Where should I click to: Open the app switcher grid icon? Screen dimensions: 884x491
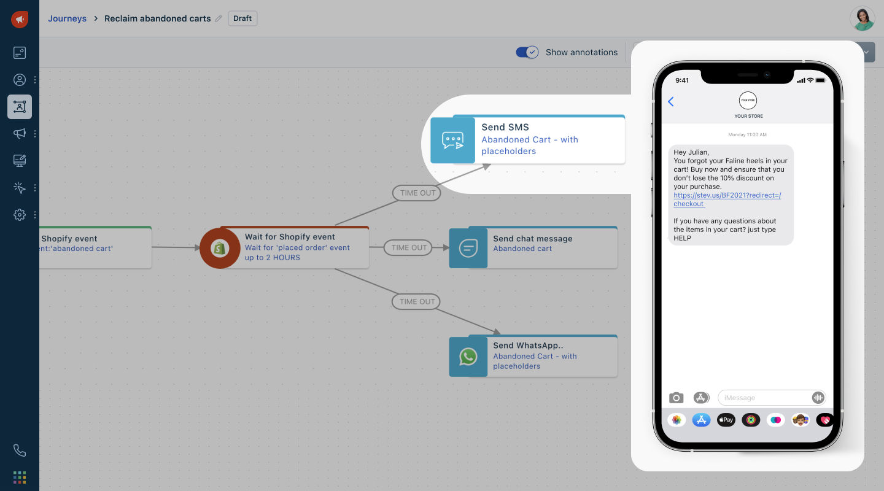pyautogui.click(x=20, y=477)
